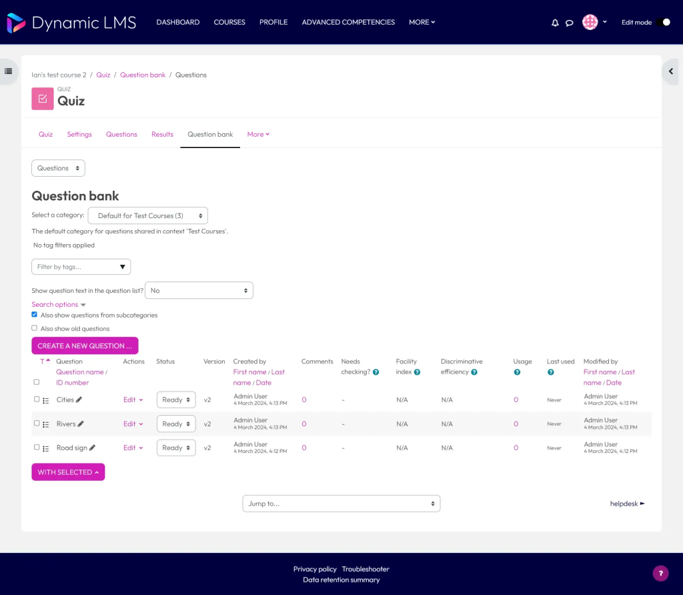Switch to the Settings tab
The width and height of the screenshot is (683, 595).
click(x=79, y=134)
